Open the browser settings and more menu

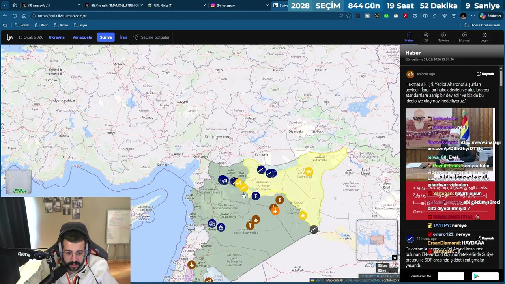click(473, 16)
